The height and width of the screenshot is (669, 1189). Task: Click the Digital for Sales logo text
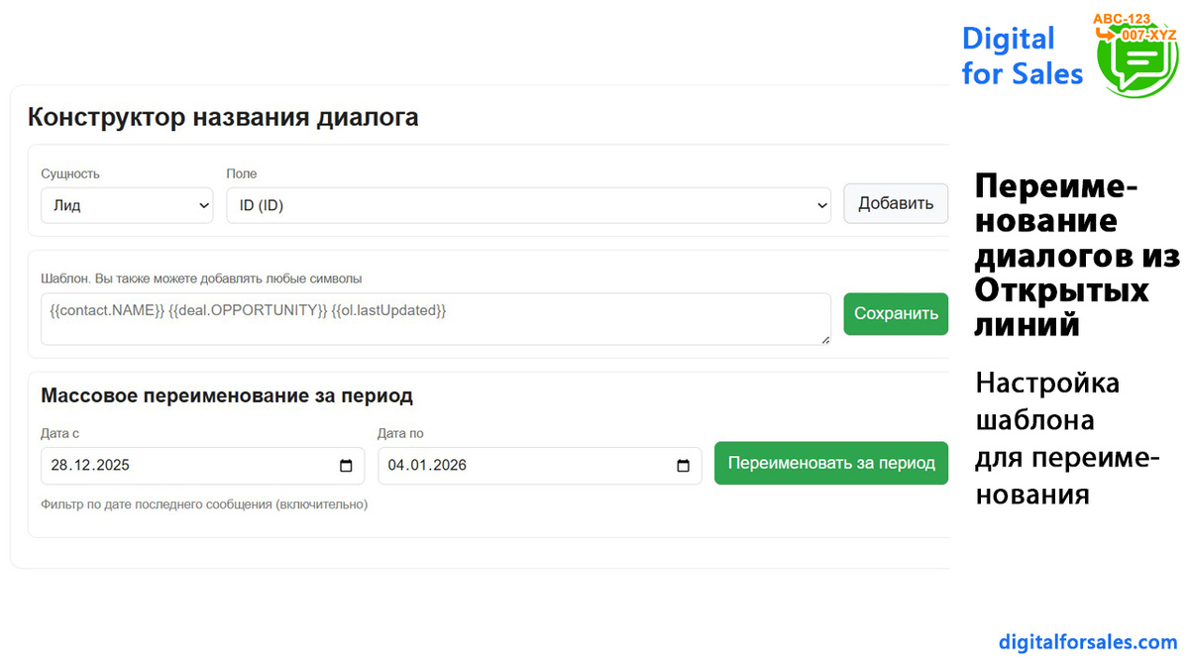(x=1022, y=56)
